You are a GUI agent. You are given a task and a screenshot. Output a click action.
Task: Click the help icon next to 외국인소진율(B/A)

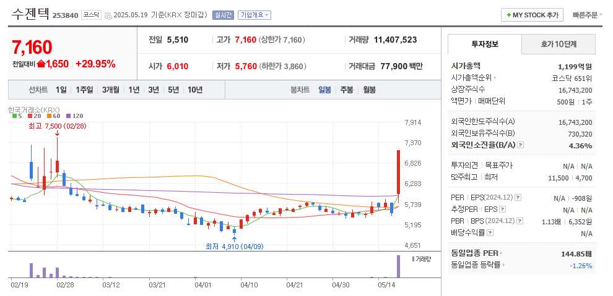[x=520, y=145]
